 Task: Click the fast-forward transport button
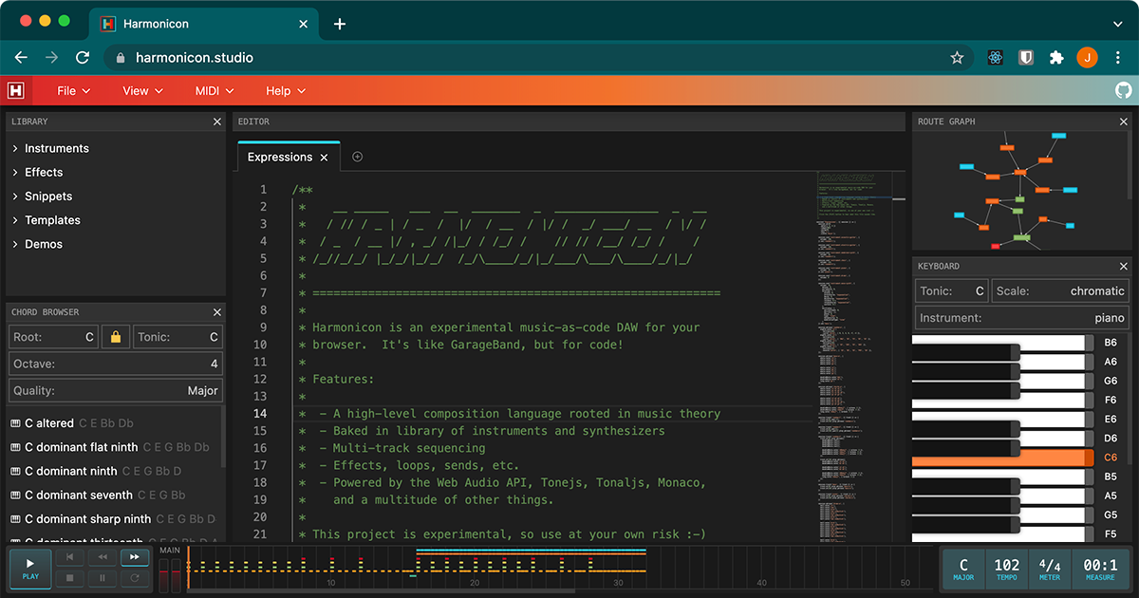tap(135, 557)
